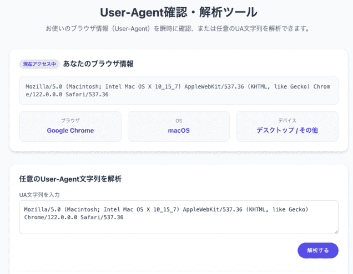
Task: Click the あなたのブラウザ情報 heading
Action: pos(98,64)
